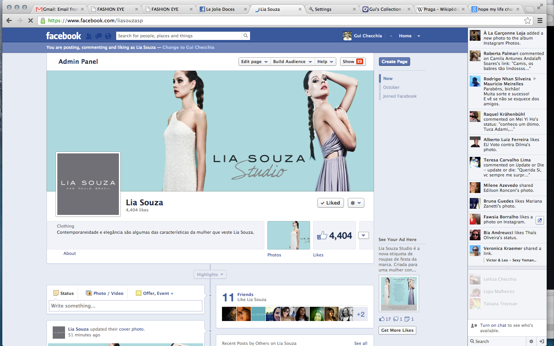This screenshot has width=554, height=346.
Task: Switch to Praga Wikipedia tab
Action: (x=441, y=9)
